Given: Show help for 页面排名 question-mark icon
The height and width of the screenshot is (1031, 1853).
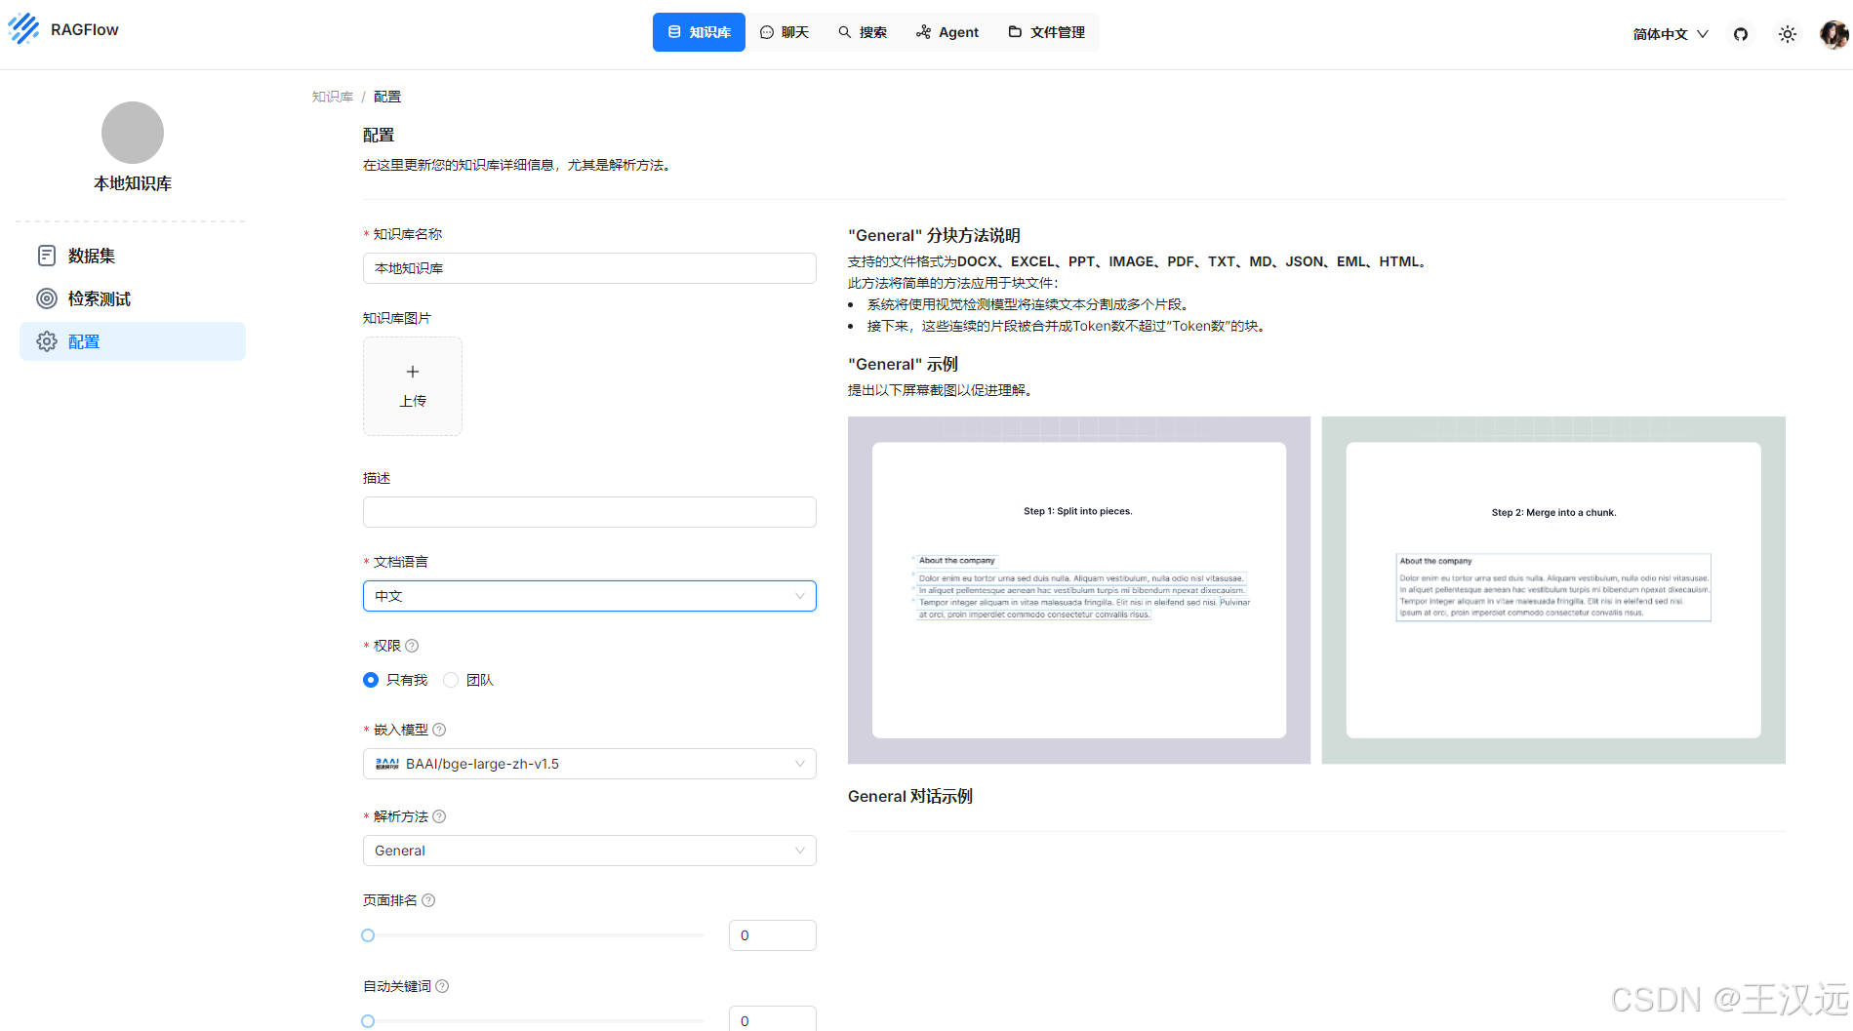Looking at the screenshot, I should click(428, 900).
